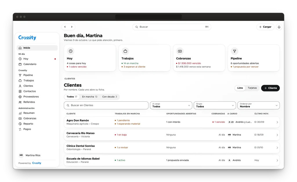Click the A LG avatars for Andrés y Luc
Viewport: 297px width, 182px height.
(231, 122)
